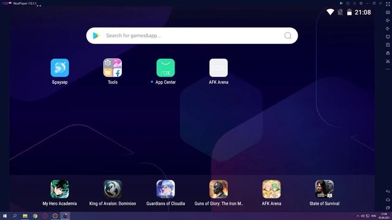The width and height of the screenshot is (392, 220).
Task: Open File Explorer from the taskbar
Action: click(25, 216)
